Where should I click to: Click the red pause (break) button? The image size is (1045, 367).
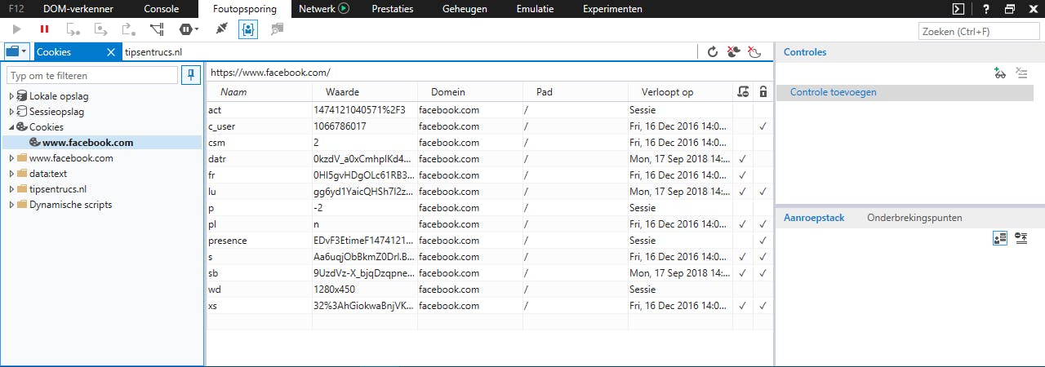[44, 29]
